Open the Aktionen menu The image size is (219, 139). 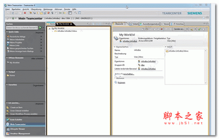point(58,9)
